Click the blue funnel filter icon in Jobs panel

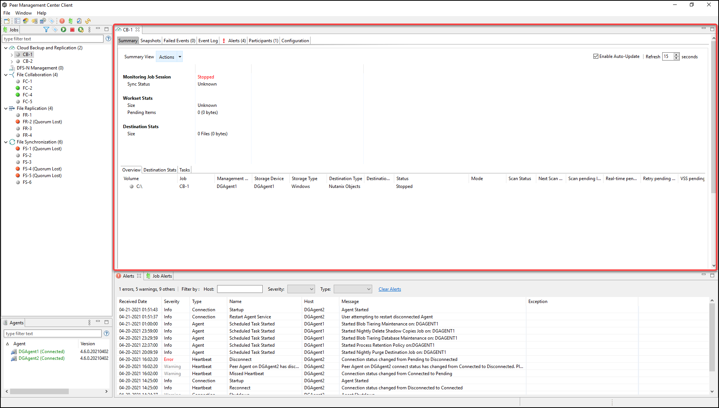[x=46, y=30]
